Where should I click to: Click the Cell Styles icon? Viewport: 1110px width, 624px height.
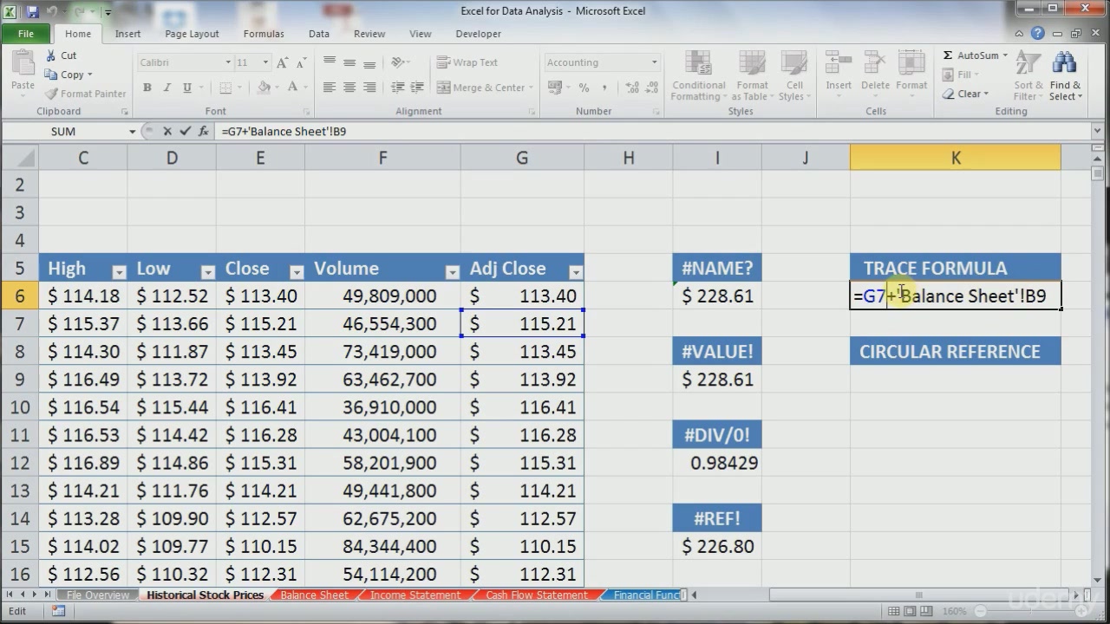click(794, 64)
